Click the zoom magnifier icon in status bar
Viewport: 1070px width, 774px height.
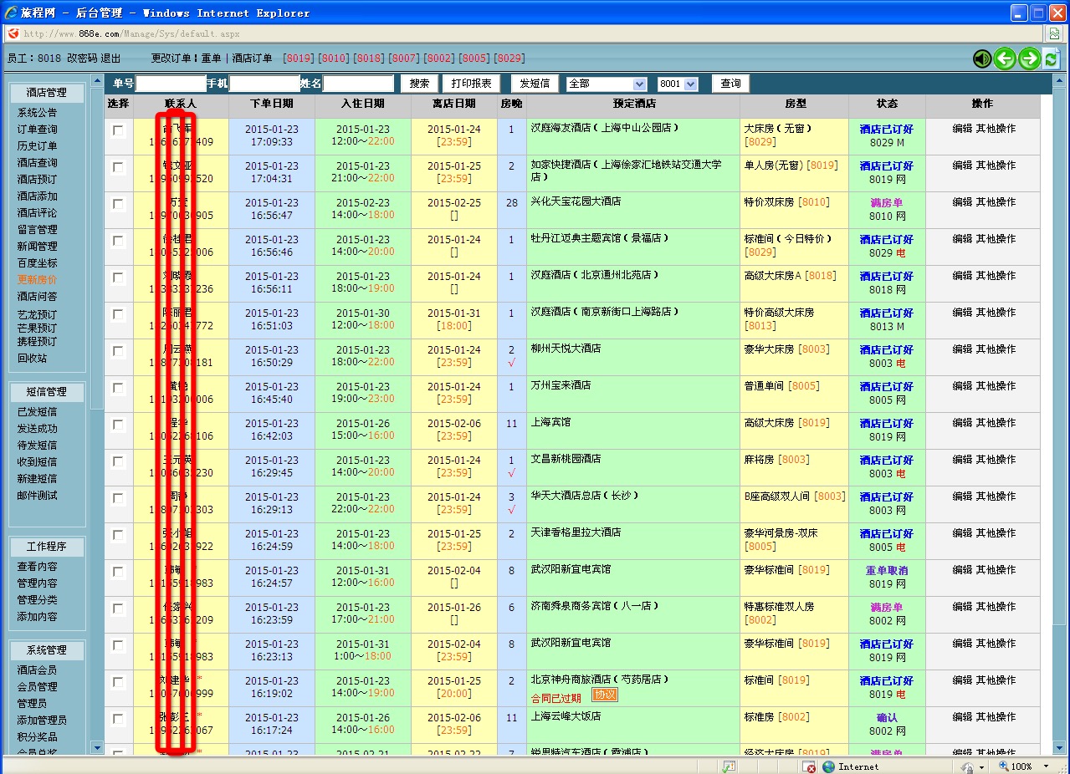1004,766
